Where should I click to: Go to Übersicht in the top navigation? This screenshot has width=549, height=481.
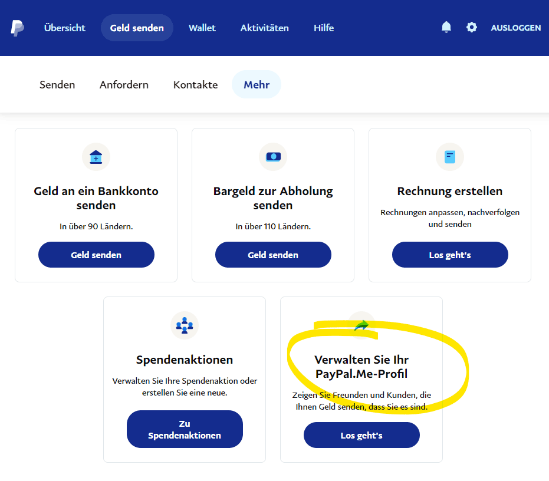pos(65,28)
